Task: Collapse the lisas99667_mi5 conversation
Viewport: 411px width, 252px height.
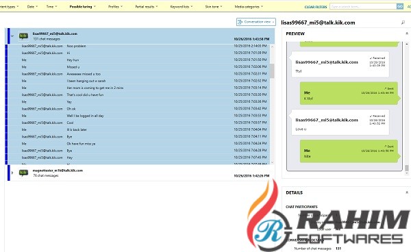Action: pos(12,36)
